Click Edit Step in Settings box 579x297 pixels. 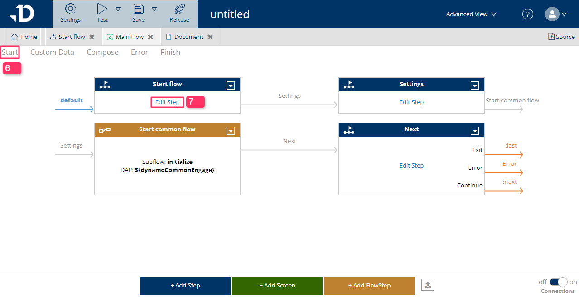[x=411, y=102]
